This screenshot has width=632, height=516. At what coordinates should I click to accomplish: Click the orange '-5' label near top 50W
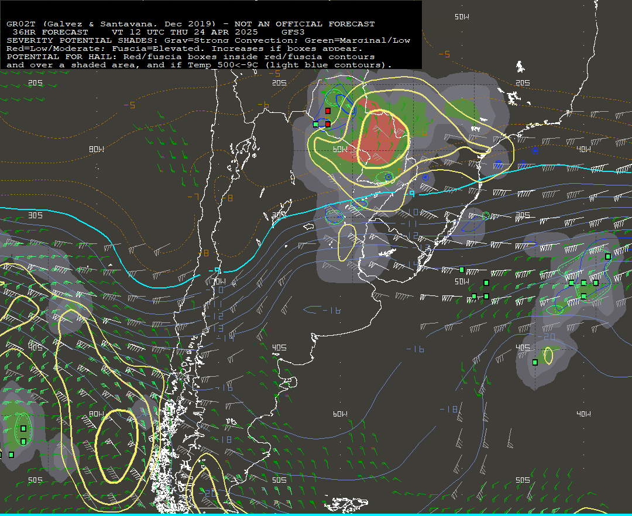point(444,54)
